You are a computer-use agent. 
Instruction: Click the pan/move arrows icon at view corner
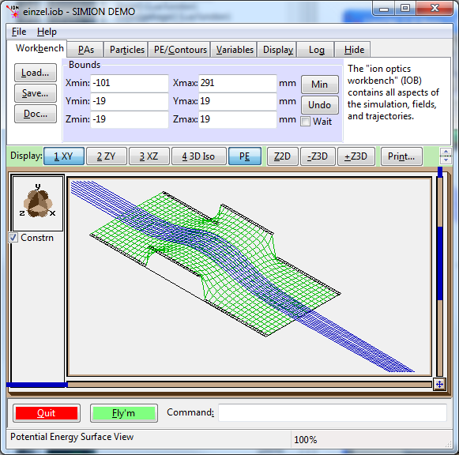(439, 384)
